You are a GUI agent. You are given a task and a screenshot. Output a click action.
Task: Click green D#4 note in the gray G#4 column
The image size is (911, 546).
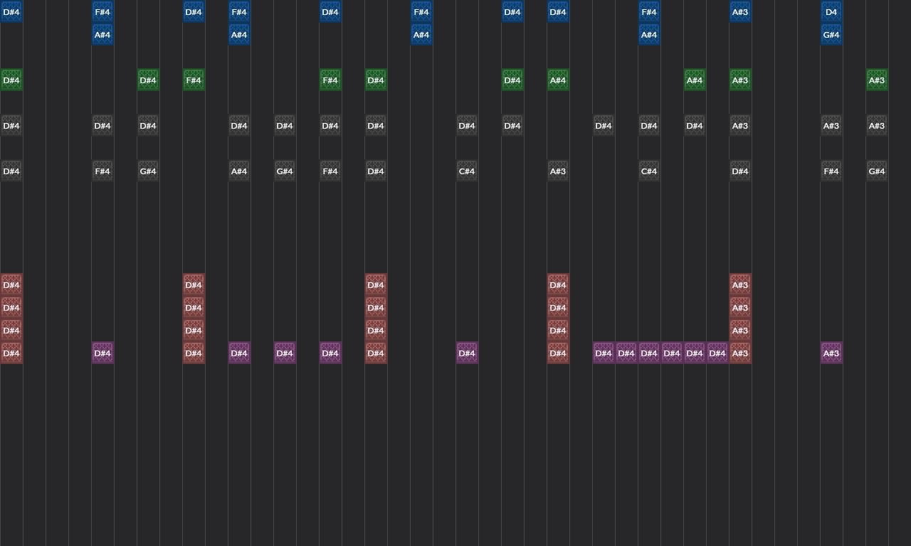point(148,80)
